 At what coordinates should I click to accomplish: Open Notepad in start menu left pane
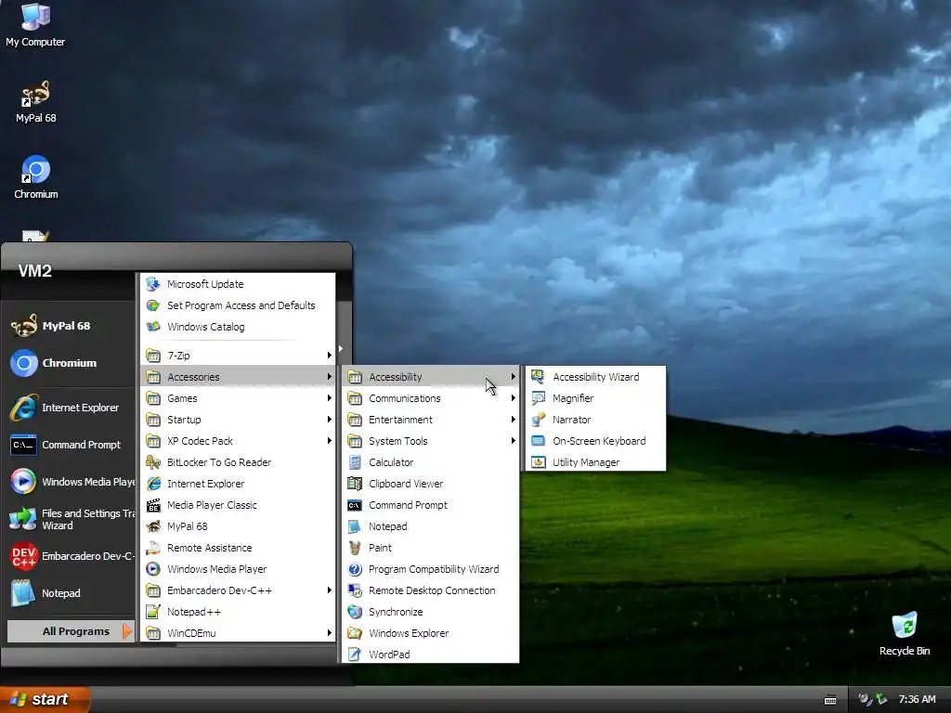[67, 593]
